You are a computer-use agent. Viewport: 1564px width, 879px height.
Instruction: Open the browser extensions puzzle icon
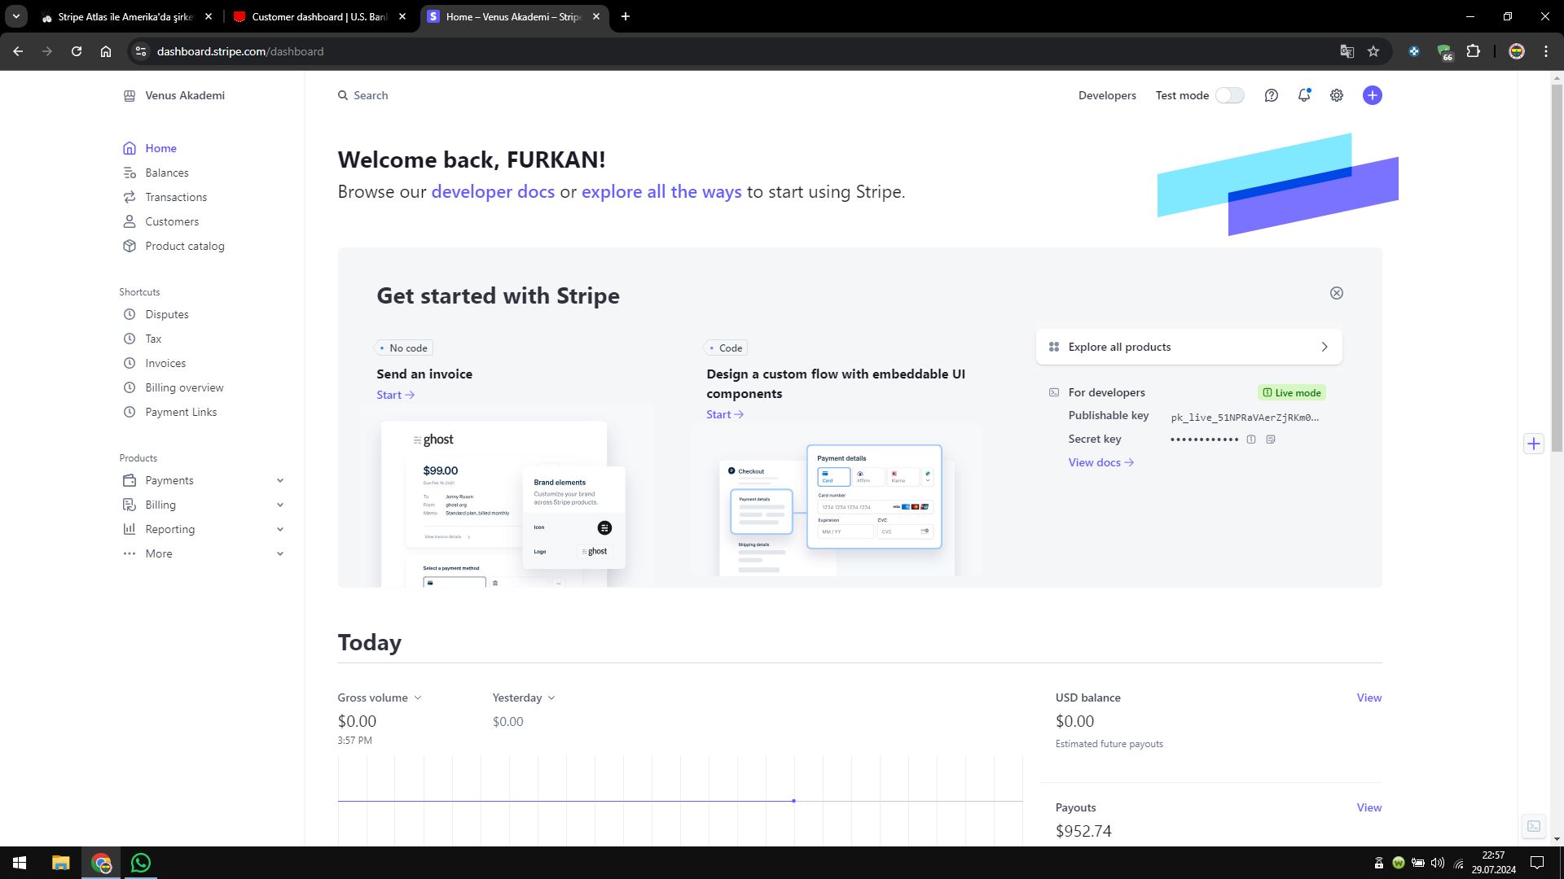1473,51
